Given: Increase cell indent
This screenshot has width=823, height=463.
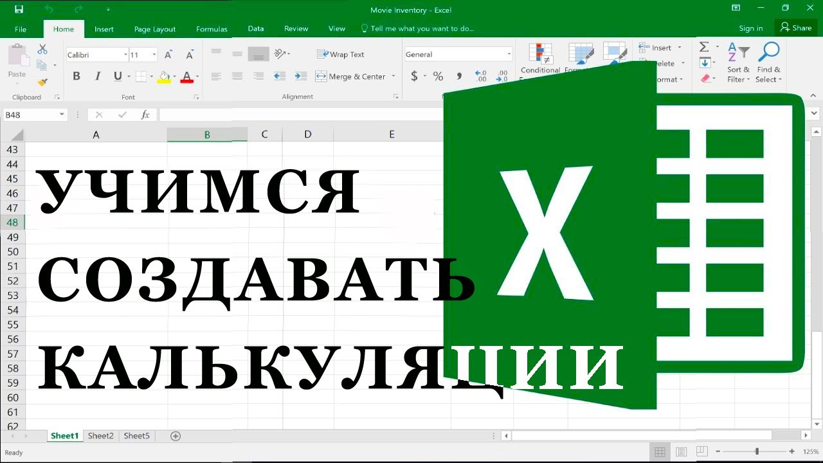Looking at the screenshot, I should pyautogui.click(x=301, y=76).
